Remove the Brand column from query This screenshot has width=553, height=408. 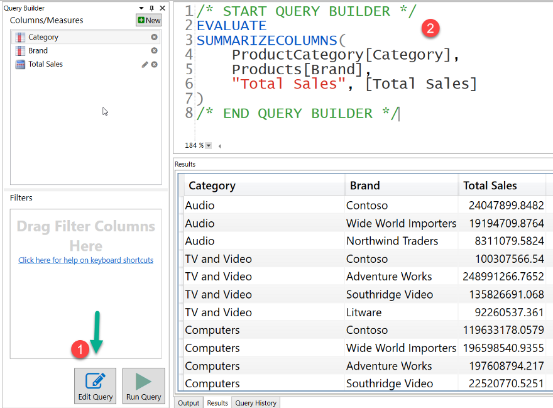pyautogui.click(x=154, y=50)
